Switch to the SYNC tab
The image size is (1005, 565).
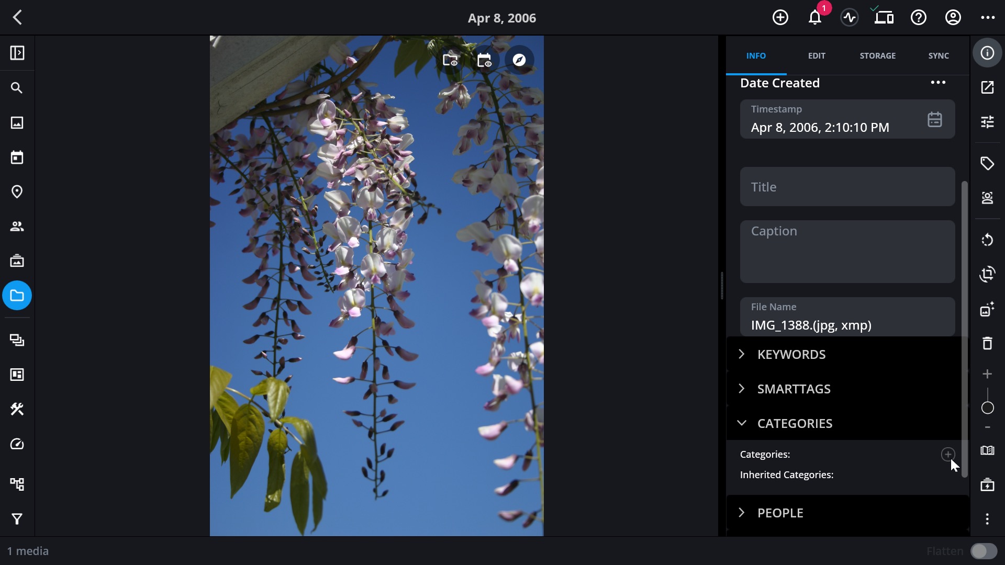point(939,55)
